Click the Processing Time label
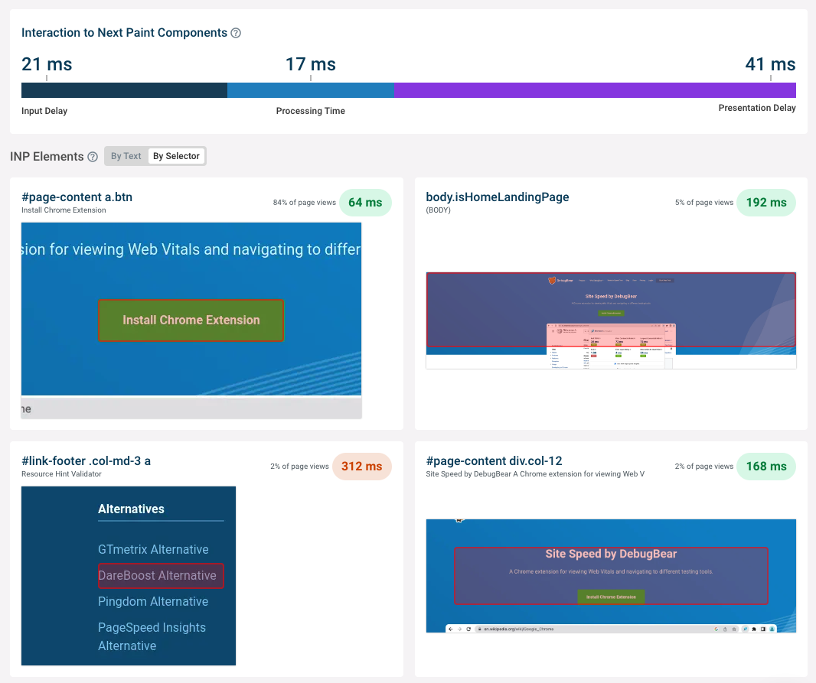Image resolution: width=816 pixels, height=683 pixels. [x=311, y=111]
